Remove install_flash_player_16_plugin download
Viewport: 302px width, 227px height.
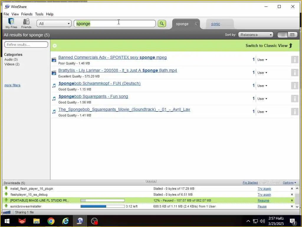point(292,189)
